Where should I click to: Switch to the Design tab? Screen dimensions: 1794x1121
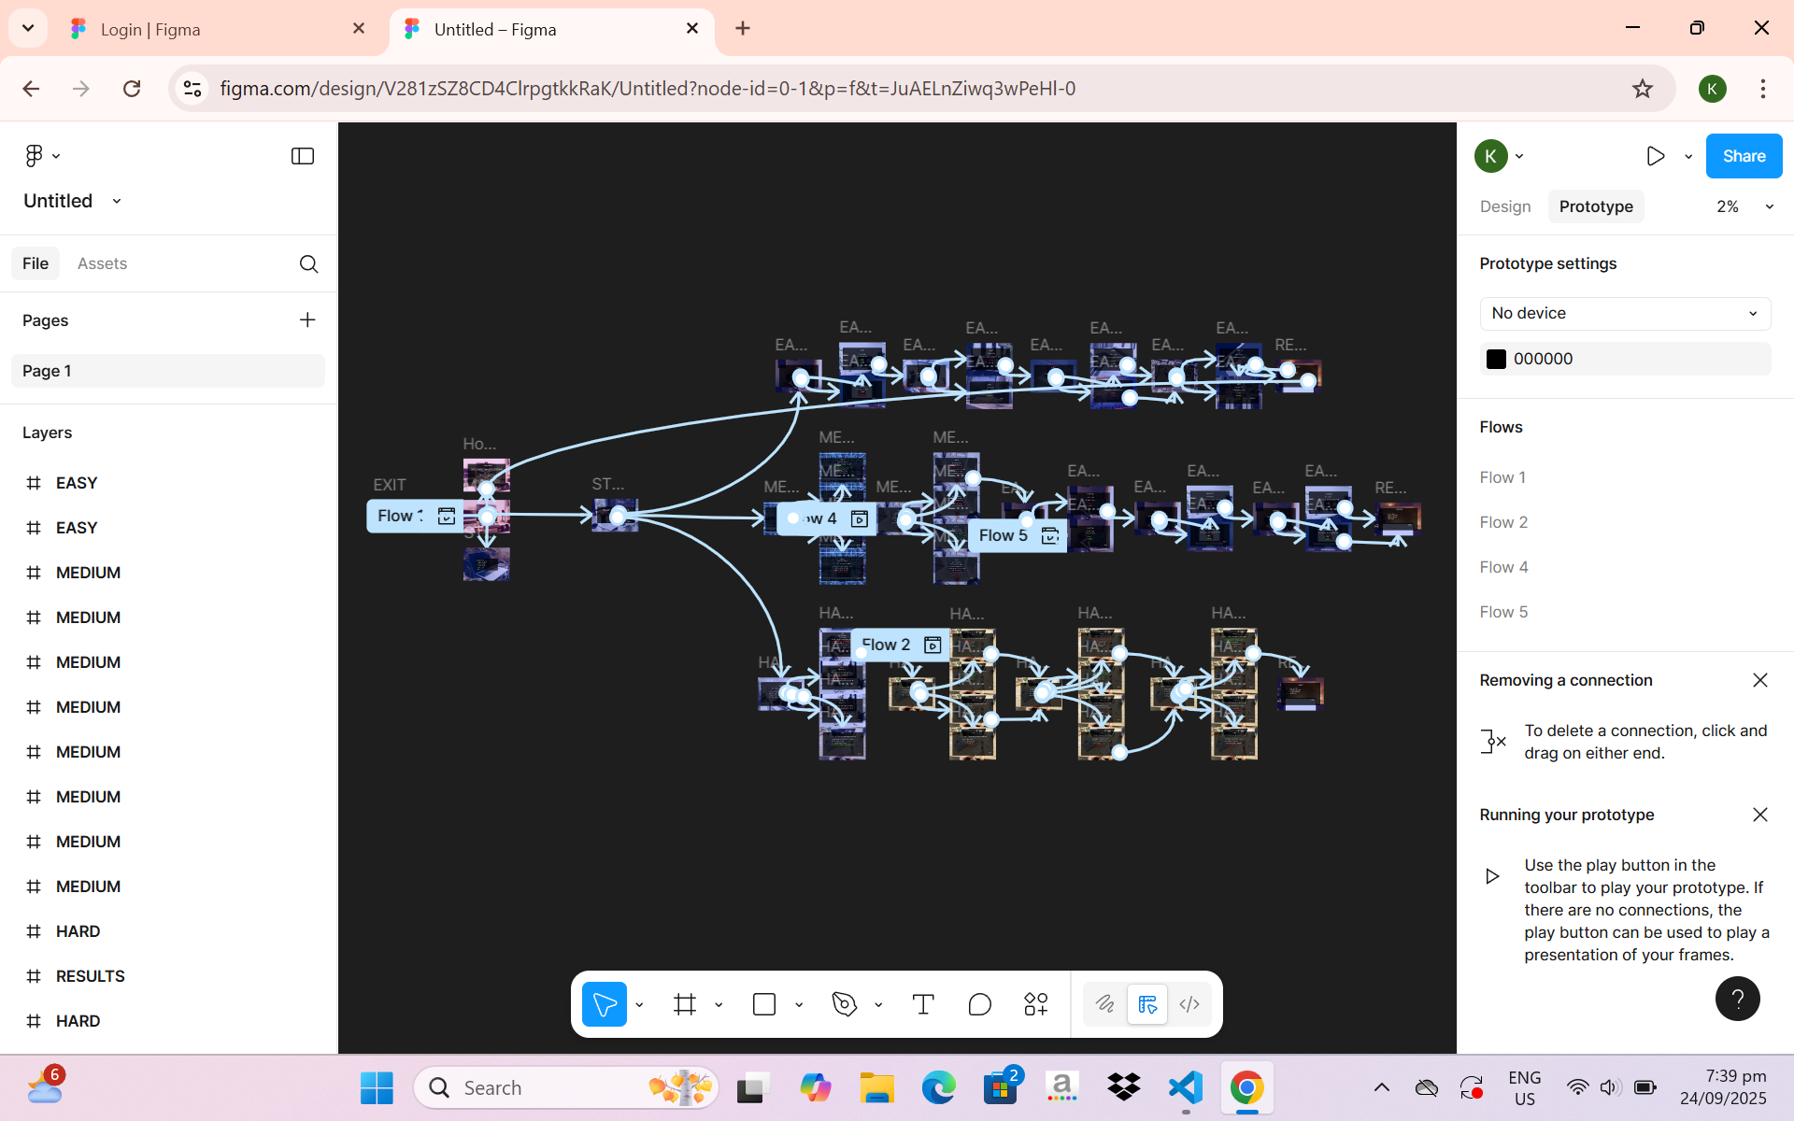1504,206
